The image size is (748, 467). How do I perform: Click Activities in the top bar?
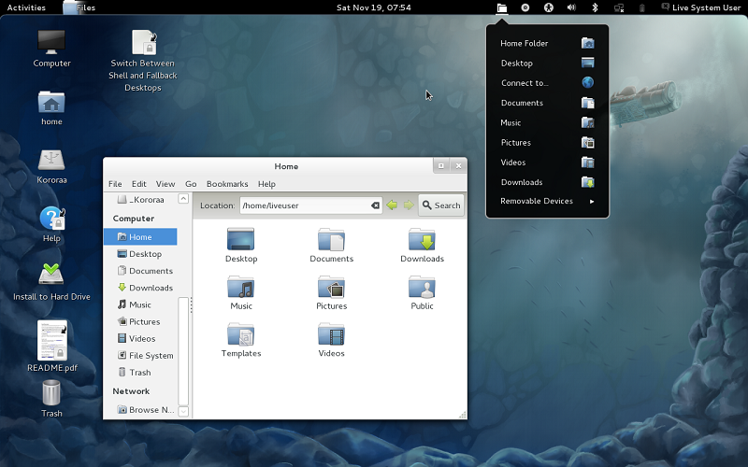(x=26, y=7)
